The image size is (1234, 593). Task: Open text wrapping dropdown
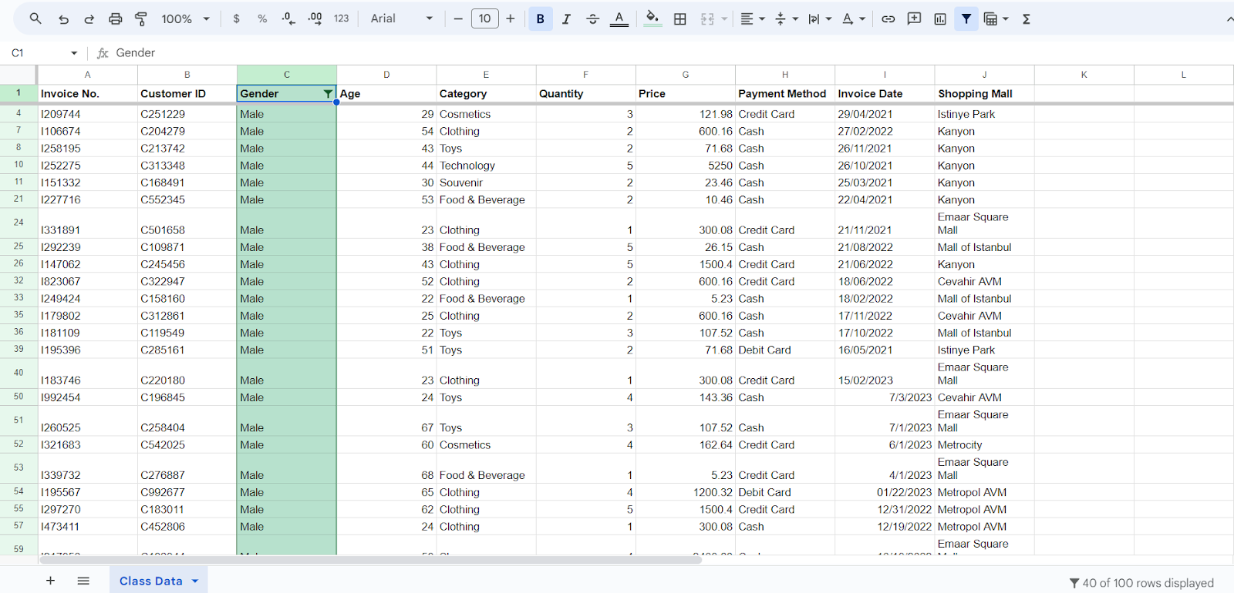coord(820,18)
